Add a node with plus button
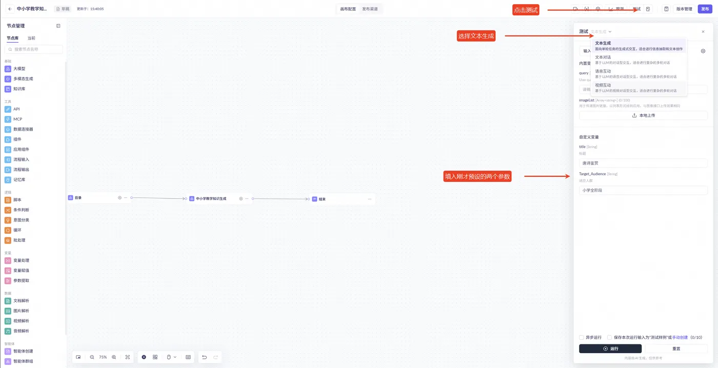The image size is (718, 368). click(x=144, y=357)
